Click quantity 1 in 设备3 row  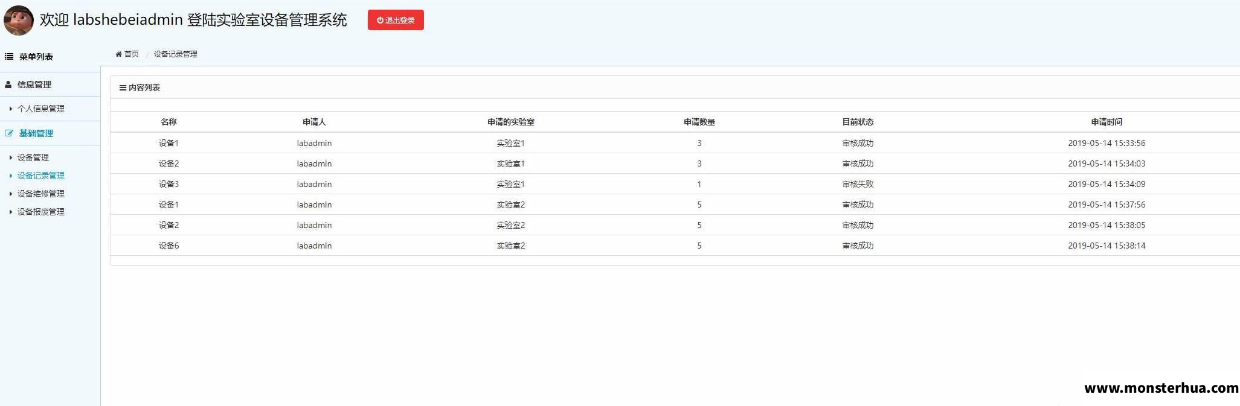(699, 184)
